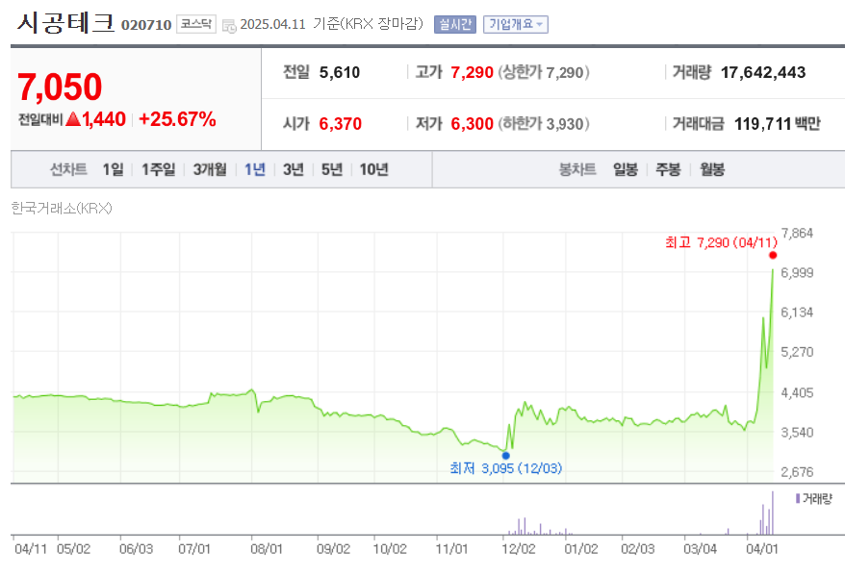Viewport: 845px width, 575px height.
Task: Click the calendar icon beside the date
Action: [x=228, y=25]
